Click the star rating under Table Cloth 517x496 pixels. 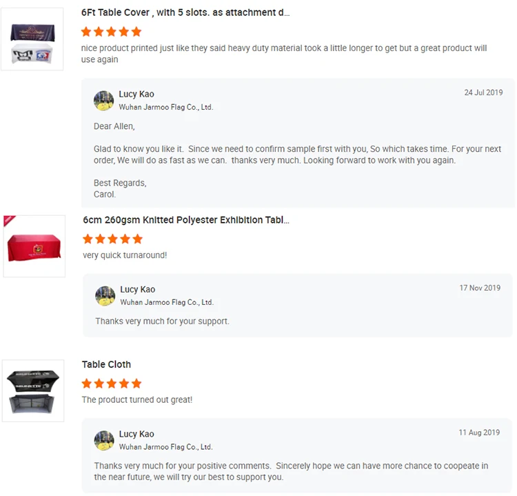[x=112, y=383]
